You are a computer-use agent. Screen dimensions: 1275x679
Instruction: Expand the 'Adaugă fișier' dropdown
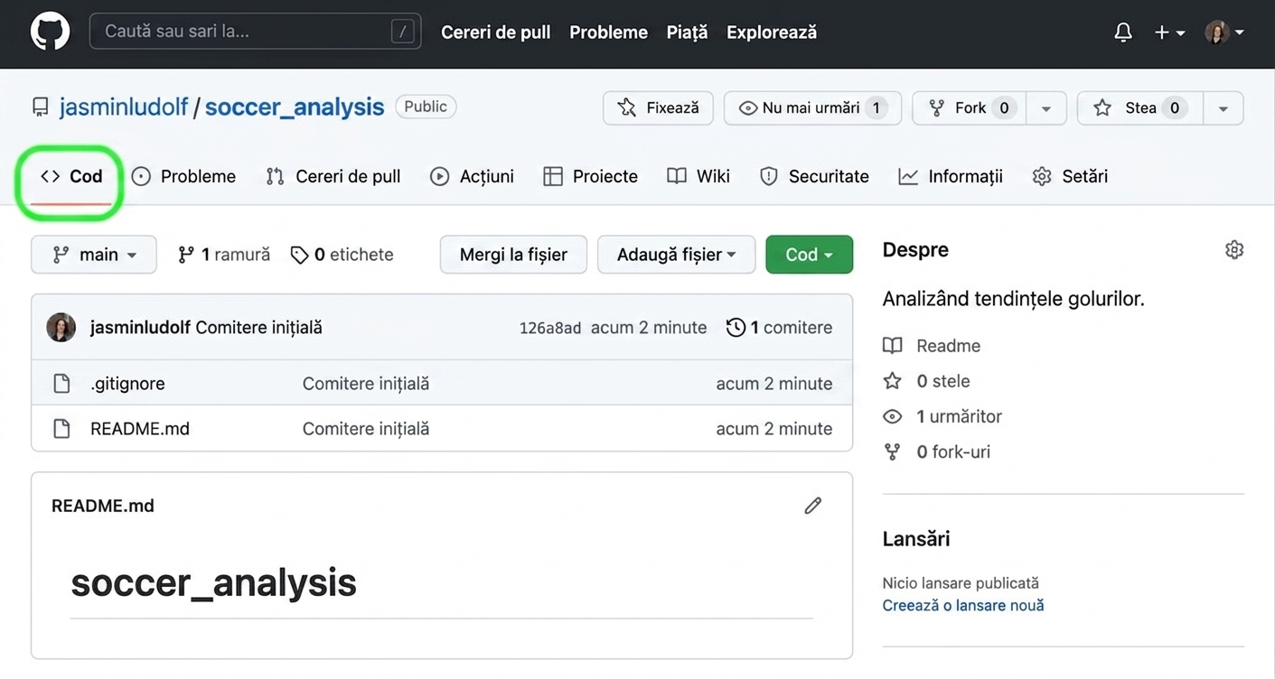pos(676,255)
